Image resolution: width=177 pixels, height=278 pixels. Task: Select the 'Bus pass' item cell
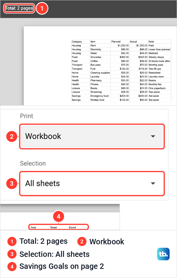96,65
